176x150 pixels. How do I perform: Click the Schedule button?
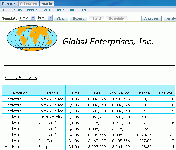pos(116,18)
